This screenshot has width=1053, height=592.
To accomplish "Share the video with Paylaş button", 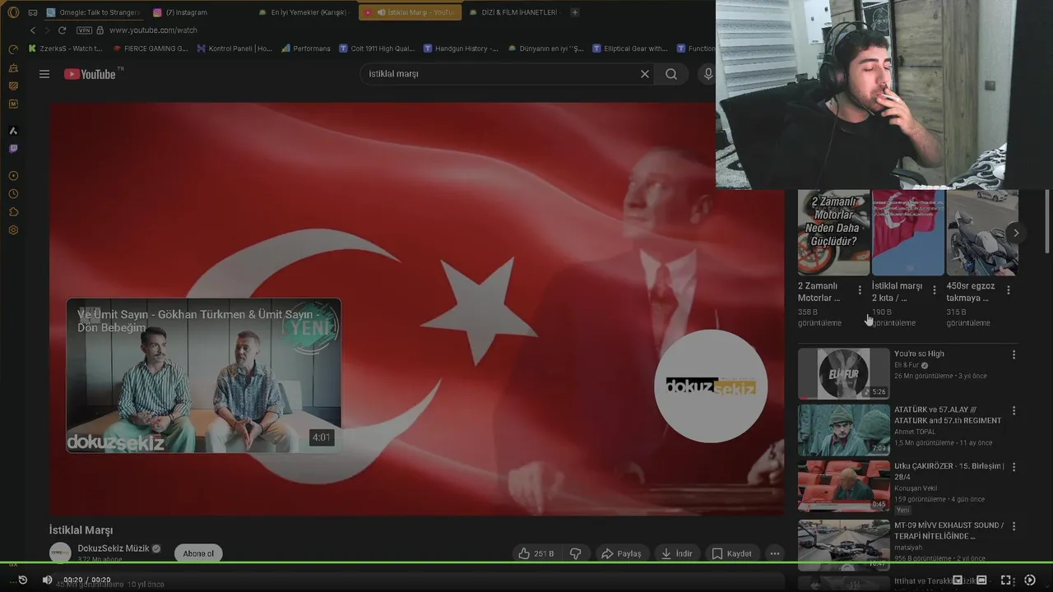I will (x=621, y=553).
